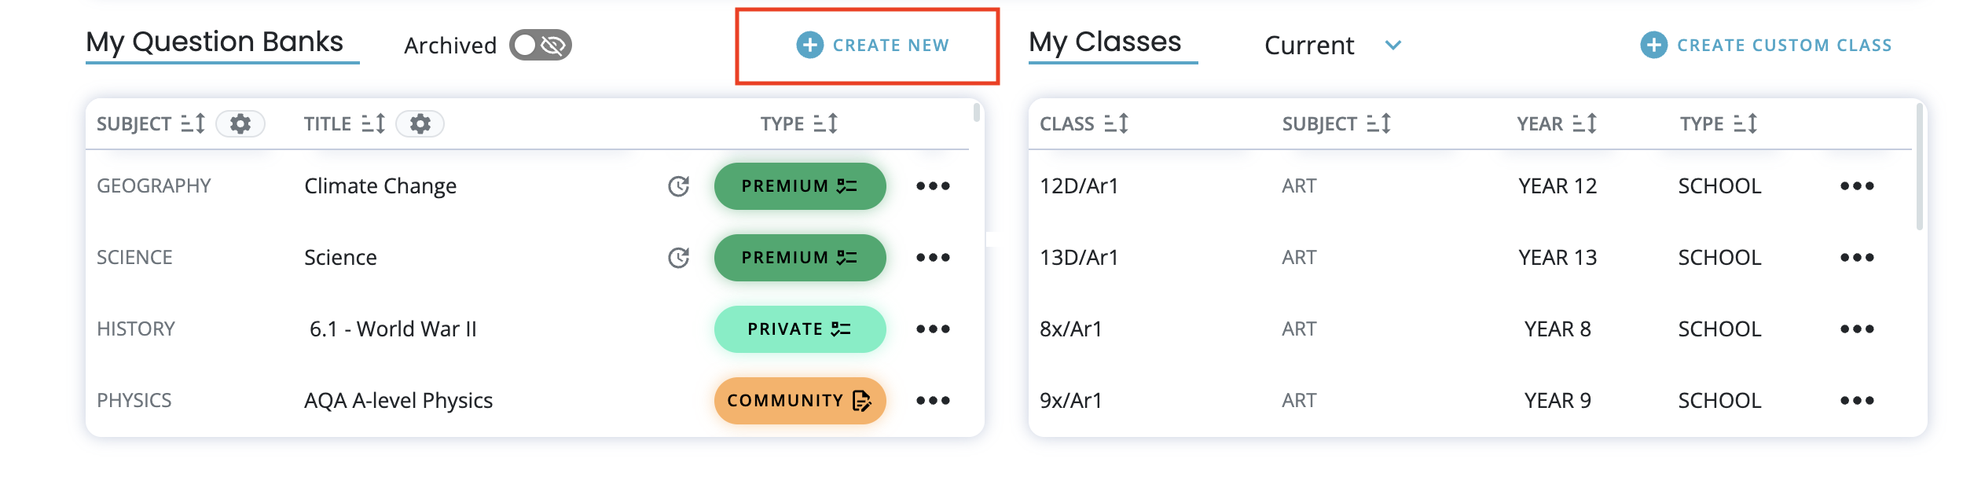Select the My Classes tab
This screenshot has width=1985, height=481.
(1105, 42)
